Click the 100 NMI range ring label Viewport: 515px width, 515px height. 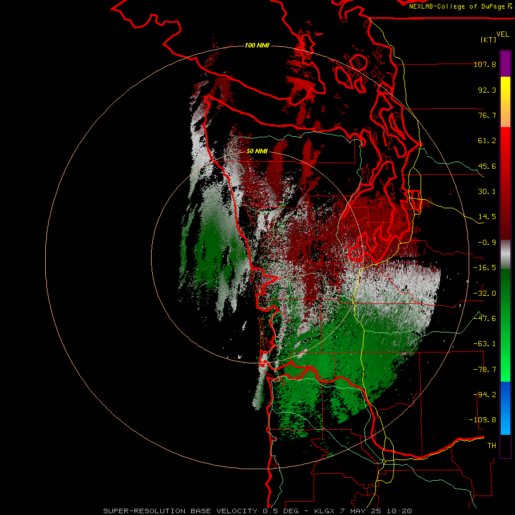tap(257, 45)
